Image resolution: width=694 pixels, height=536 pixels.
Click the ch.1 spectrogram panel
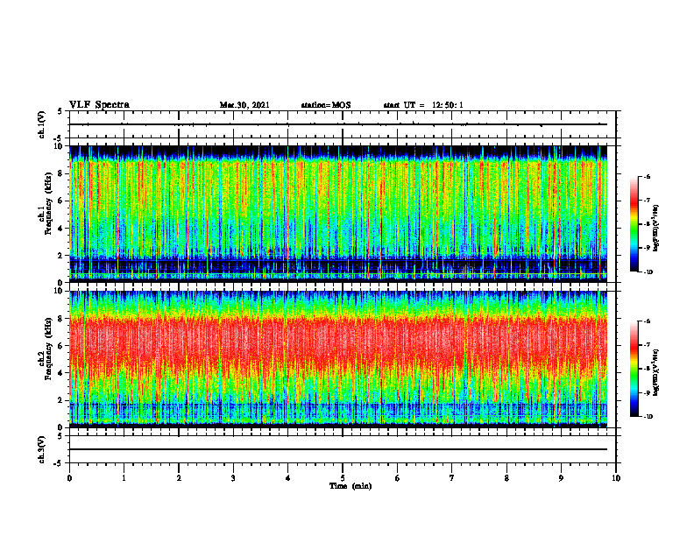pos(338,214)
